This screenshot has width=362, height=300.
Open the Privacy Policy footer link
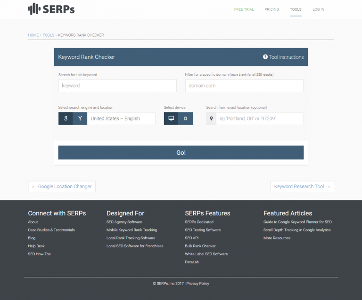click(x=197, y=284)
